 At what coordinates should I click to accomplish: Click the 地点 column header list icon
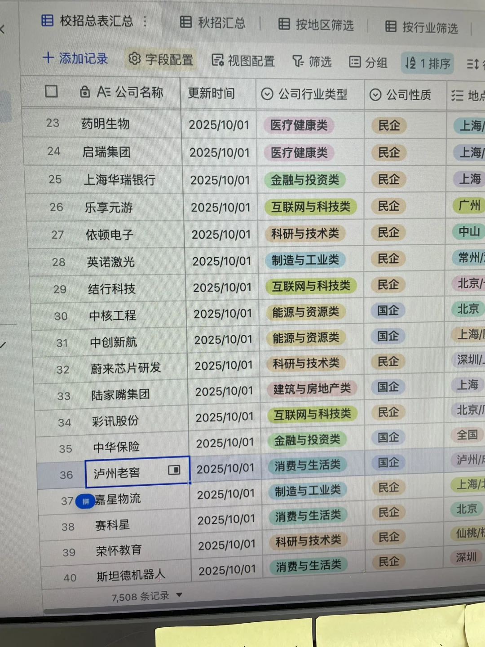pyautogui.click(x=457, y=95)
